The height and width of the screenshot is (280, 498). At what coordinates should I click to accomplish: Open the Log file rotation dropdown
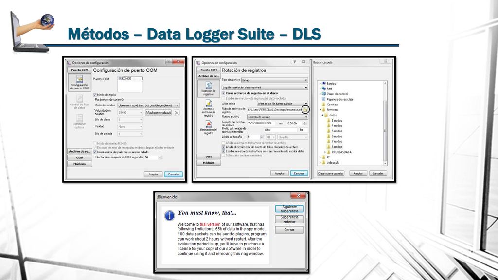(x=265, y=87)
